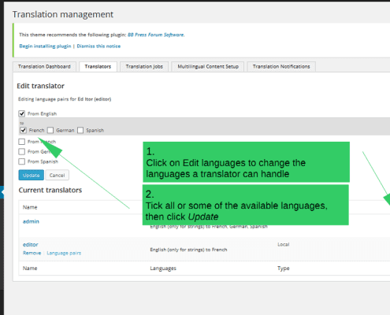
Task: Open the Translation Jobs tab
Action: tap(144, 67)
